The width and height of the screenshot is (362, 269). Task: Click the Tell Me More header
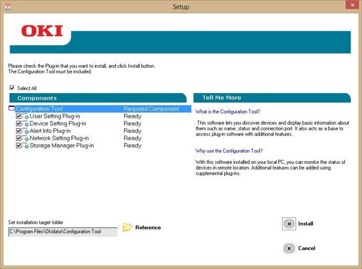(x=272, y=98)
